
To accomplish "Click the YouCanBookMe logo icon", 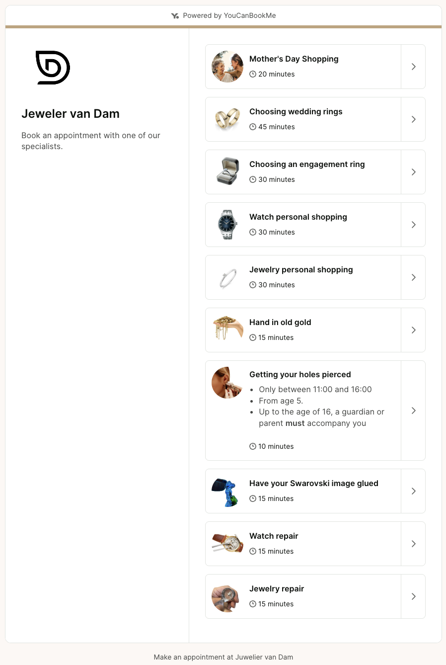I will tap(175, 16).
